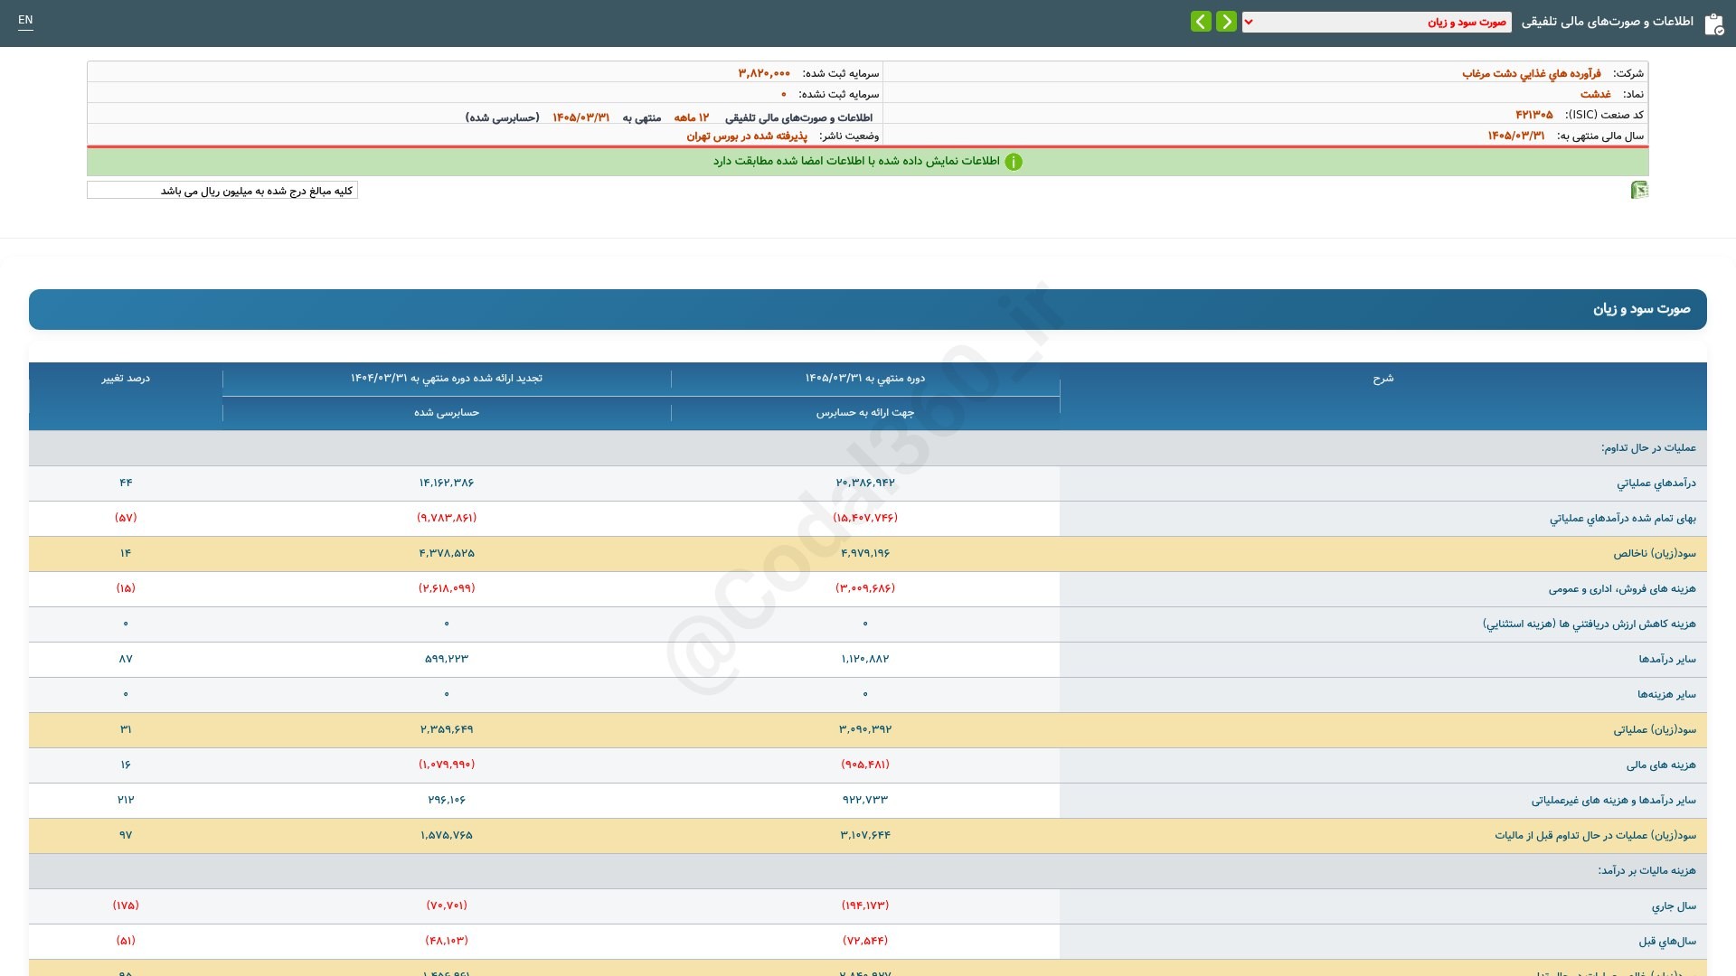Select the سال‌هاي قبل tax row label
1736x976 pixels.
click(x=1667, y=942)
